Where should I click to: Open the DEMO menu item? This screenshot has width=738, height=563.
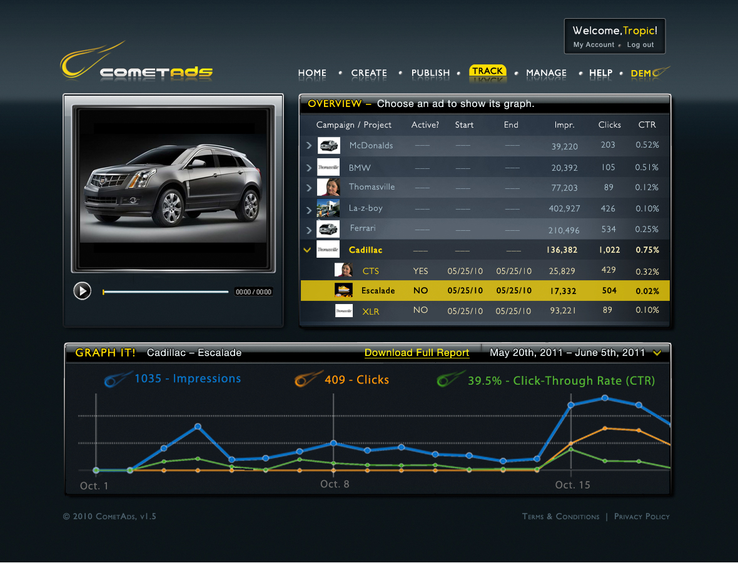[x=650, y=73]
